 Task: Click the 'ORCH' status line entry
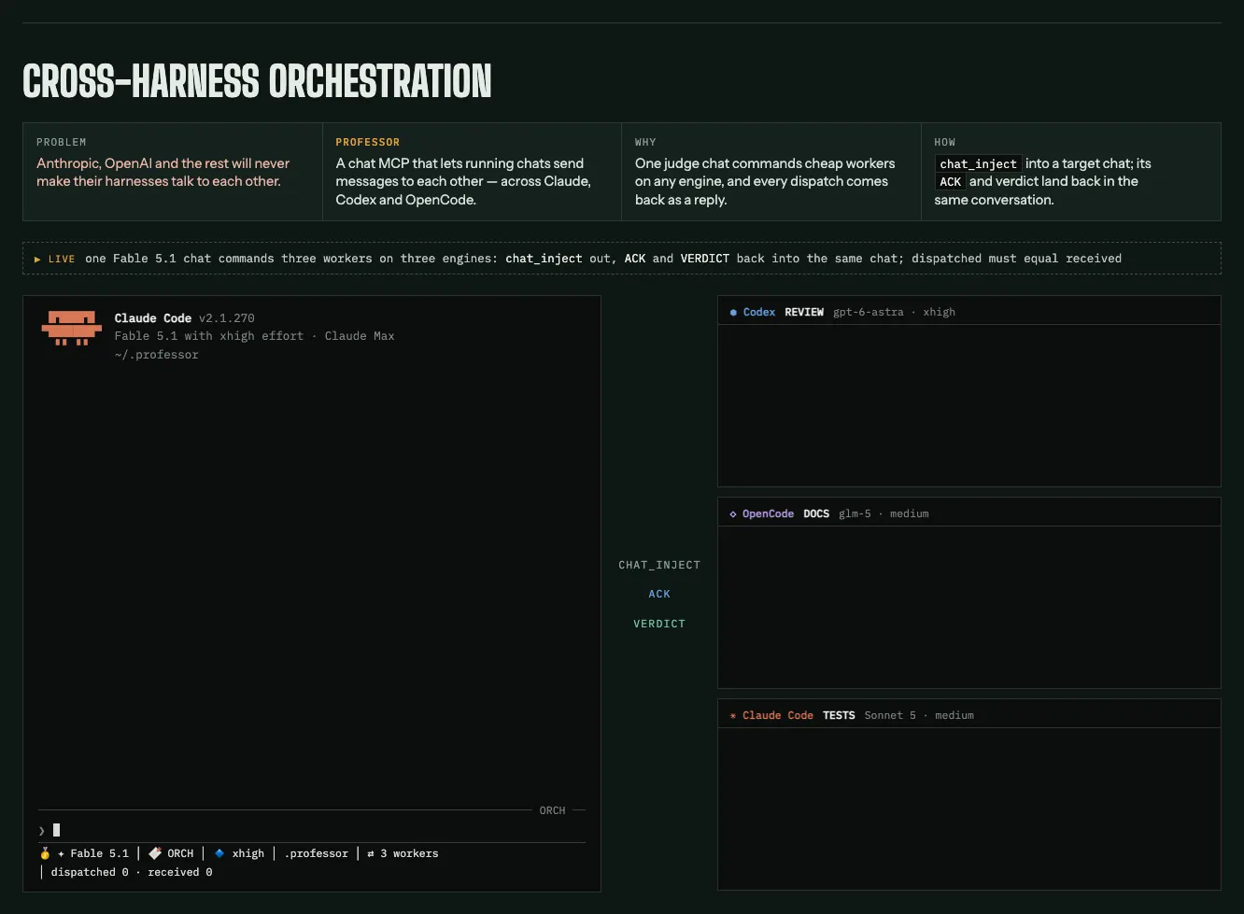(x=180, y=853)
